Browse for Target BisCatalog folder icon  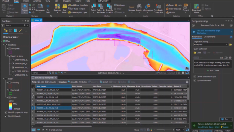[230, 45]
